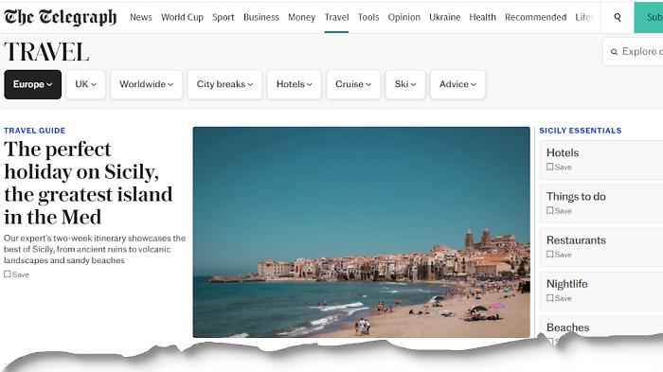
Task: Click the Explore search field
Action: [634, 51]
